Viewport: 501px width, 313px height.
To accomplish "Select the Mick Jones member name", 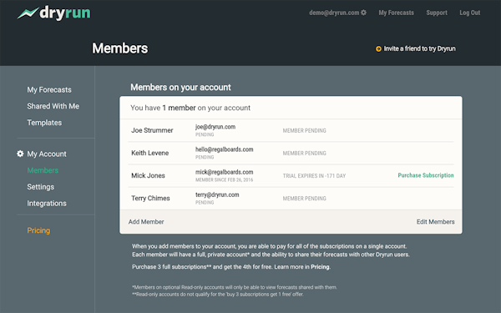I will point(148,175).
